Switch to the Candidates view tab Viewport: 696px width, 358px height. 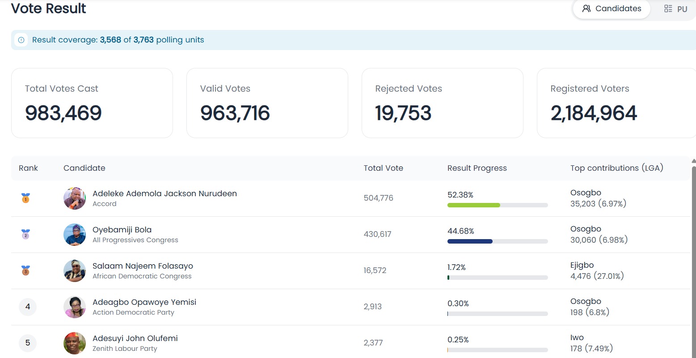[612, 8]
